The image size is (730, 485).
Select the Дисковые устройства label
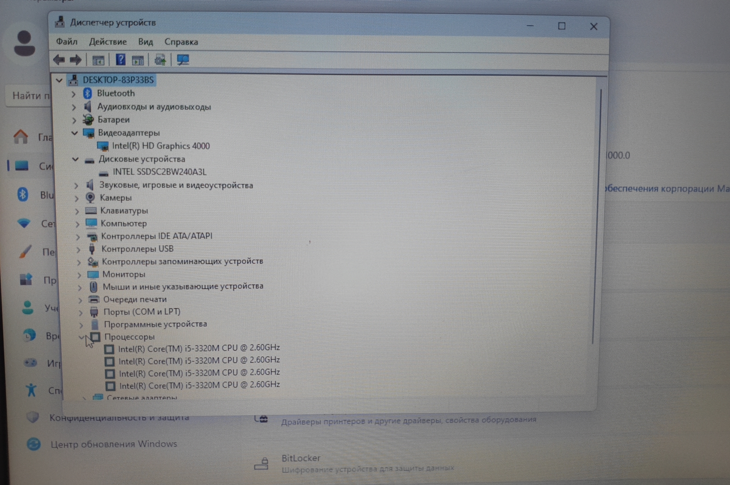pyautogui.click(x=142, y=159)
